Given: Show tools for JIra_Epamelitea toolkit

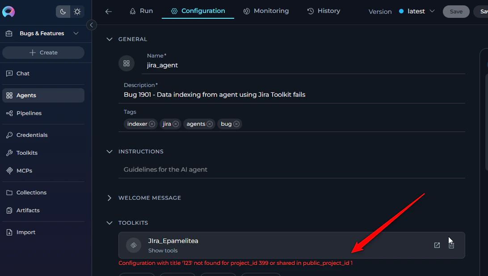Looking at the screenshot, I should 162,250.
